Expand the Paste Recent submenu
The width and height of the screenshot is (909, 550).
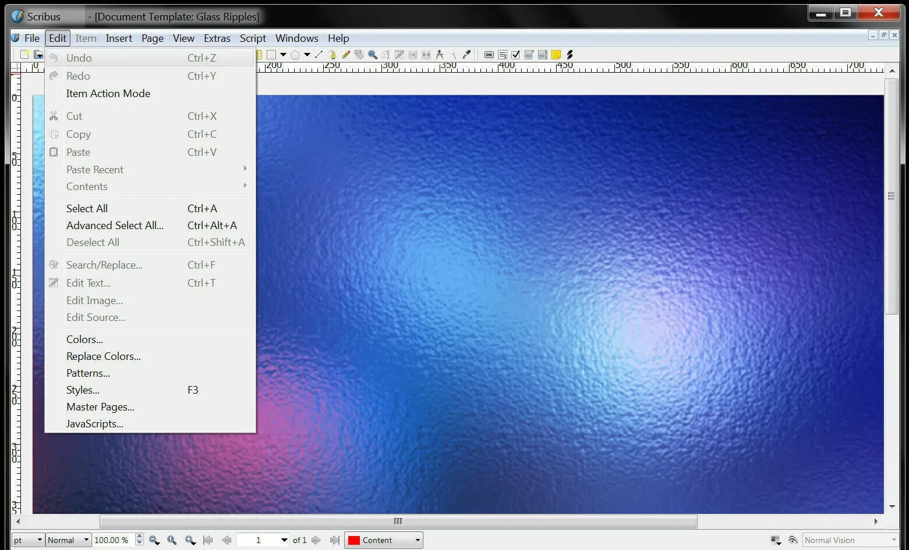coord(150,169)
